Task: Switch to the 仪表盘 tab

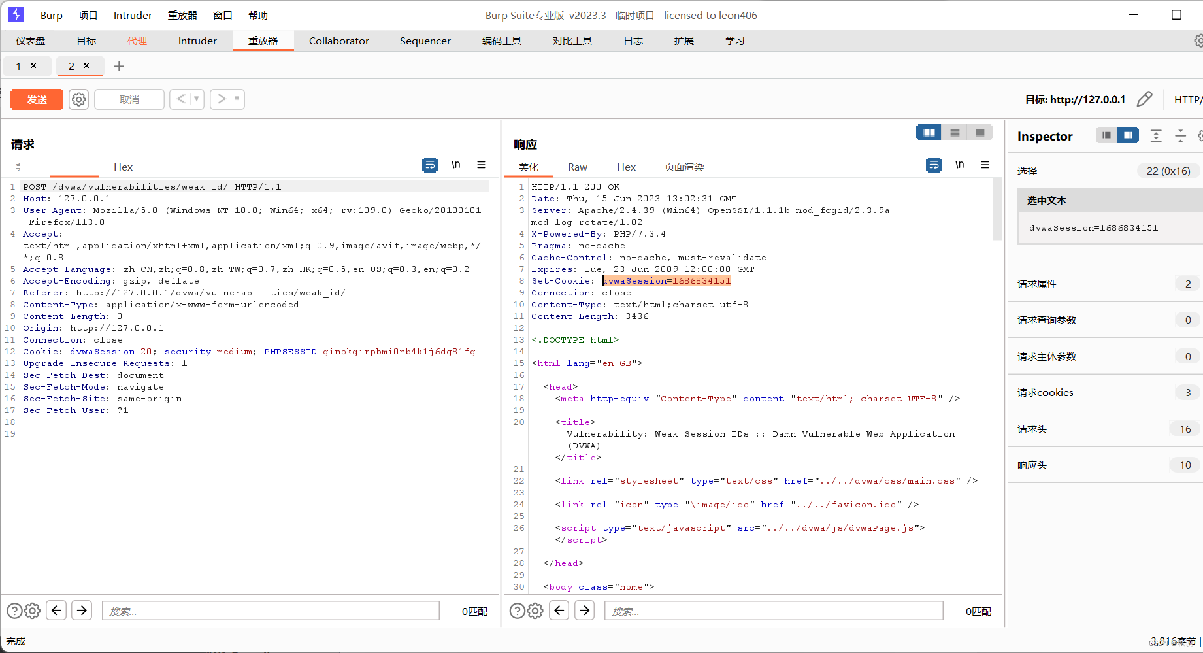Action: pyautogui.click(x=31, y=41)
